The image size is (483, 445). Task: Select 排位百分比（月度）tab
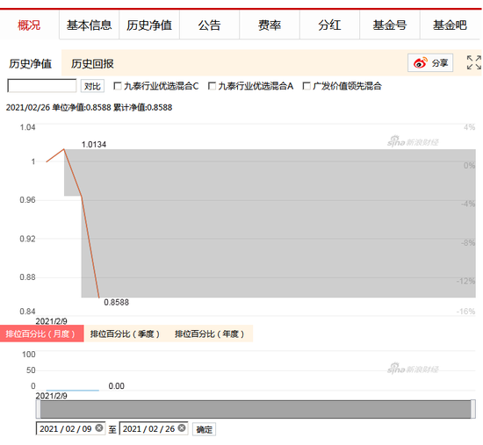pos(41,334)
